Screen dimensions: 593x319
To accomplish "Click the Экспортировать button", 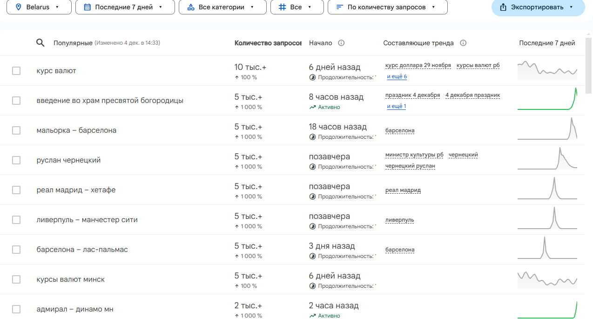I will click(x=538, y=7).
